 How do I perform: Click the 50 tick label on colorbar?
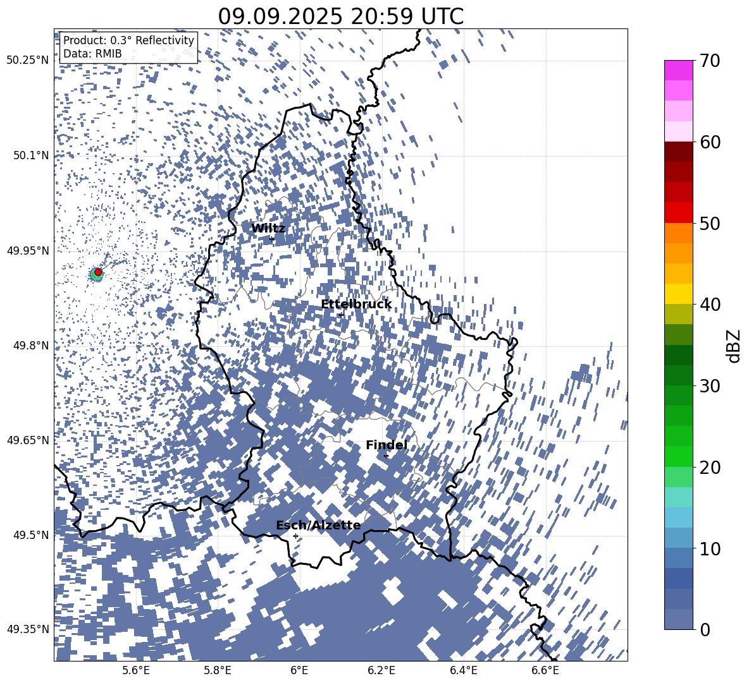710,223
